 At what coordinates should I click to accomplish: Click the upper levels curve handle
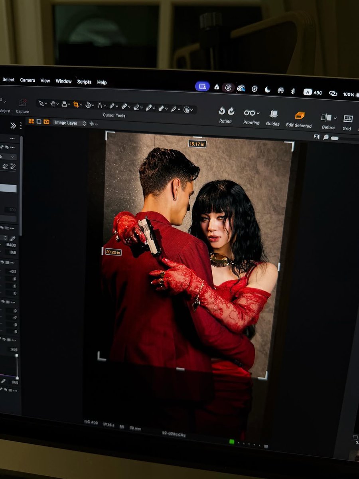pos(16,354)
